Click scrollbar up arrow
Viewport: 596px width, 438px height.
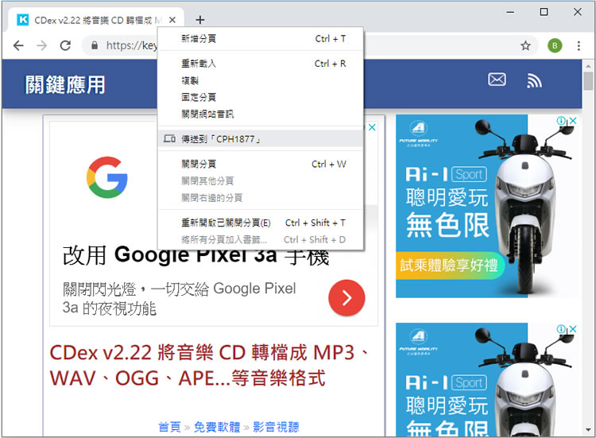588,65
